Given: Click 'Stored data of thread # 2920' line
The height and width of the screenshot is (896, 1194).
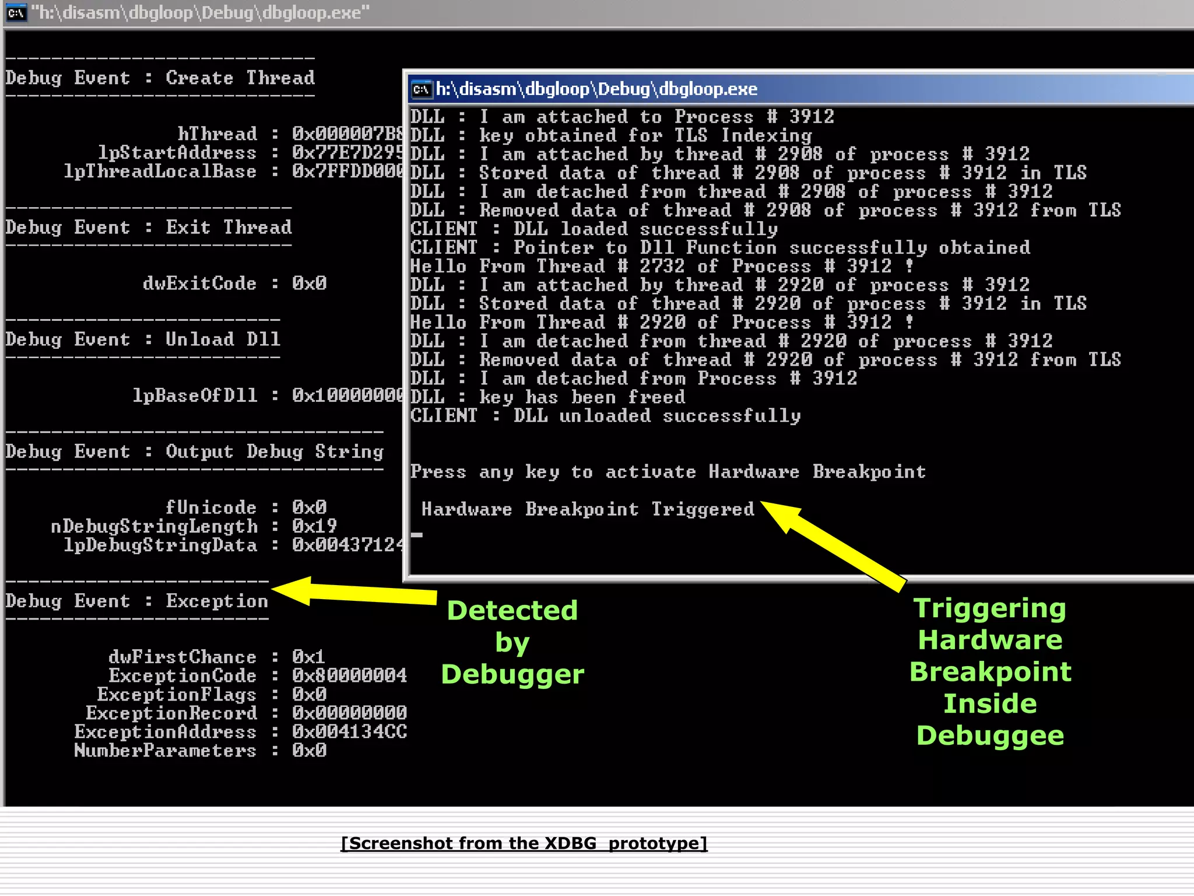Looking at the screenshot, I should 749,303.
